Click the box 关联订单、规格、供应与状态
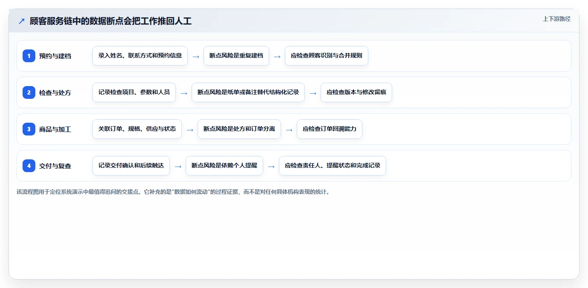Viewport: 588px width, 288px height. 137,129
